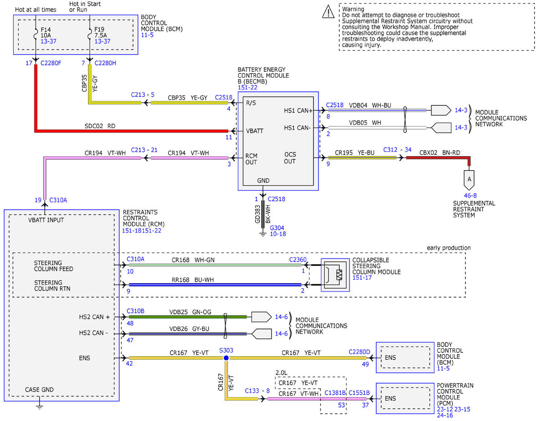The width and height of the screenshot is (546, 421).
Task: Go to page 46-8 supplemental restraint system
Action: pos(470,196)
